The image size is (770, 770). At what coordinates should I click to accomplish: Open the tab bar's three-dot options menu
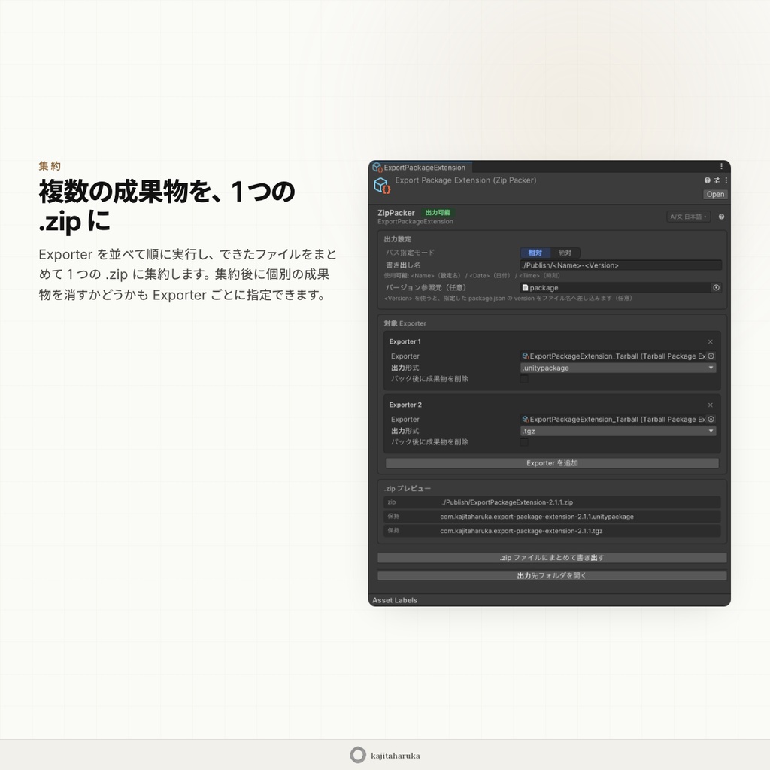(x=721, y=166)
